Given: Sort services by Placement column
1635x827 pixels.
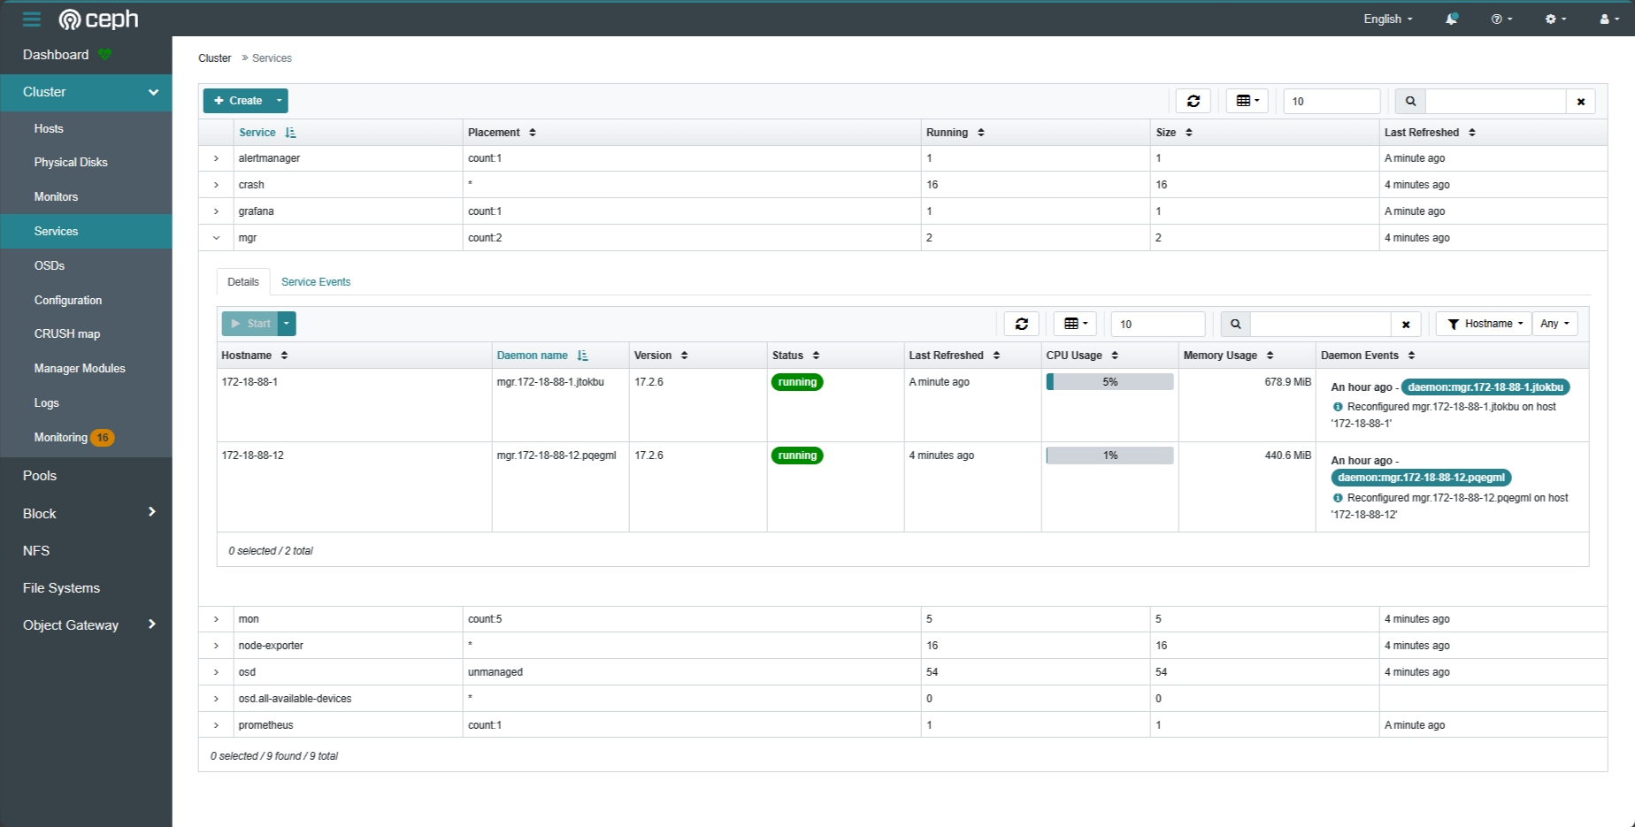Looking at the screenshot, I should tap(502, 133).
